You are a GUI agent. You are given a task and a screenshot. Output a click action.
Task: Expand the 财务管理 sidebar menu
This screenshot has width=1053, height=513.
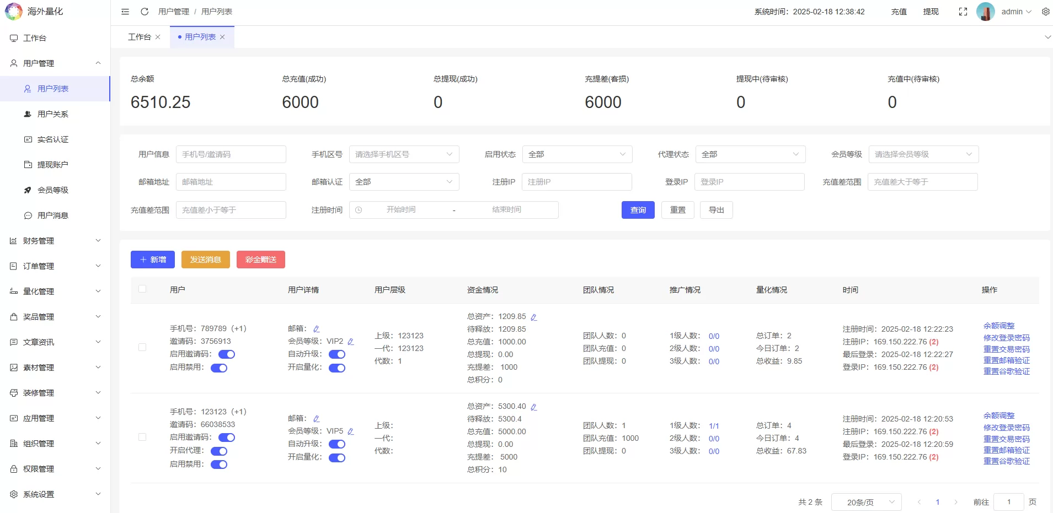(x=55, y=241)
